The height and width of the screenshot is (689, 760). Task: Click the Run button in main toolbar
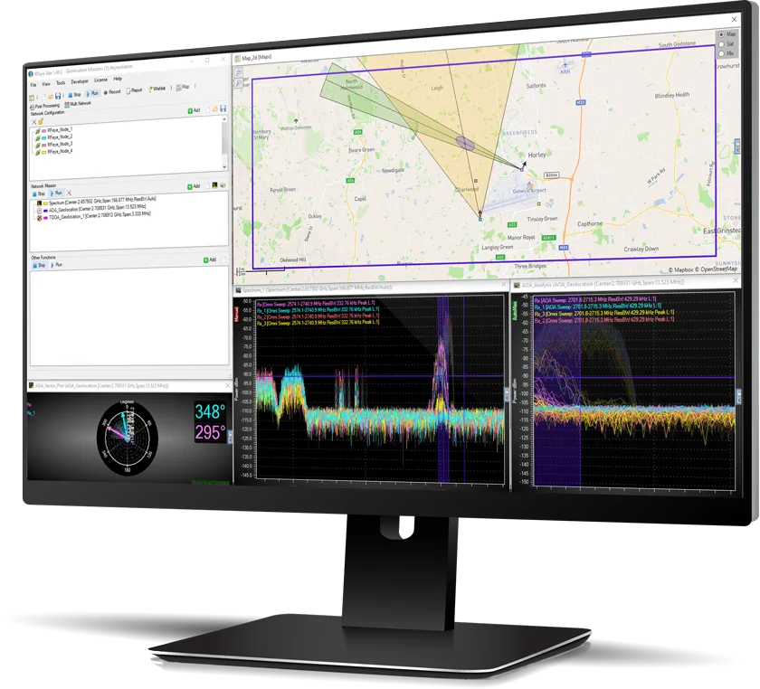[x=92, y=93]
